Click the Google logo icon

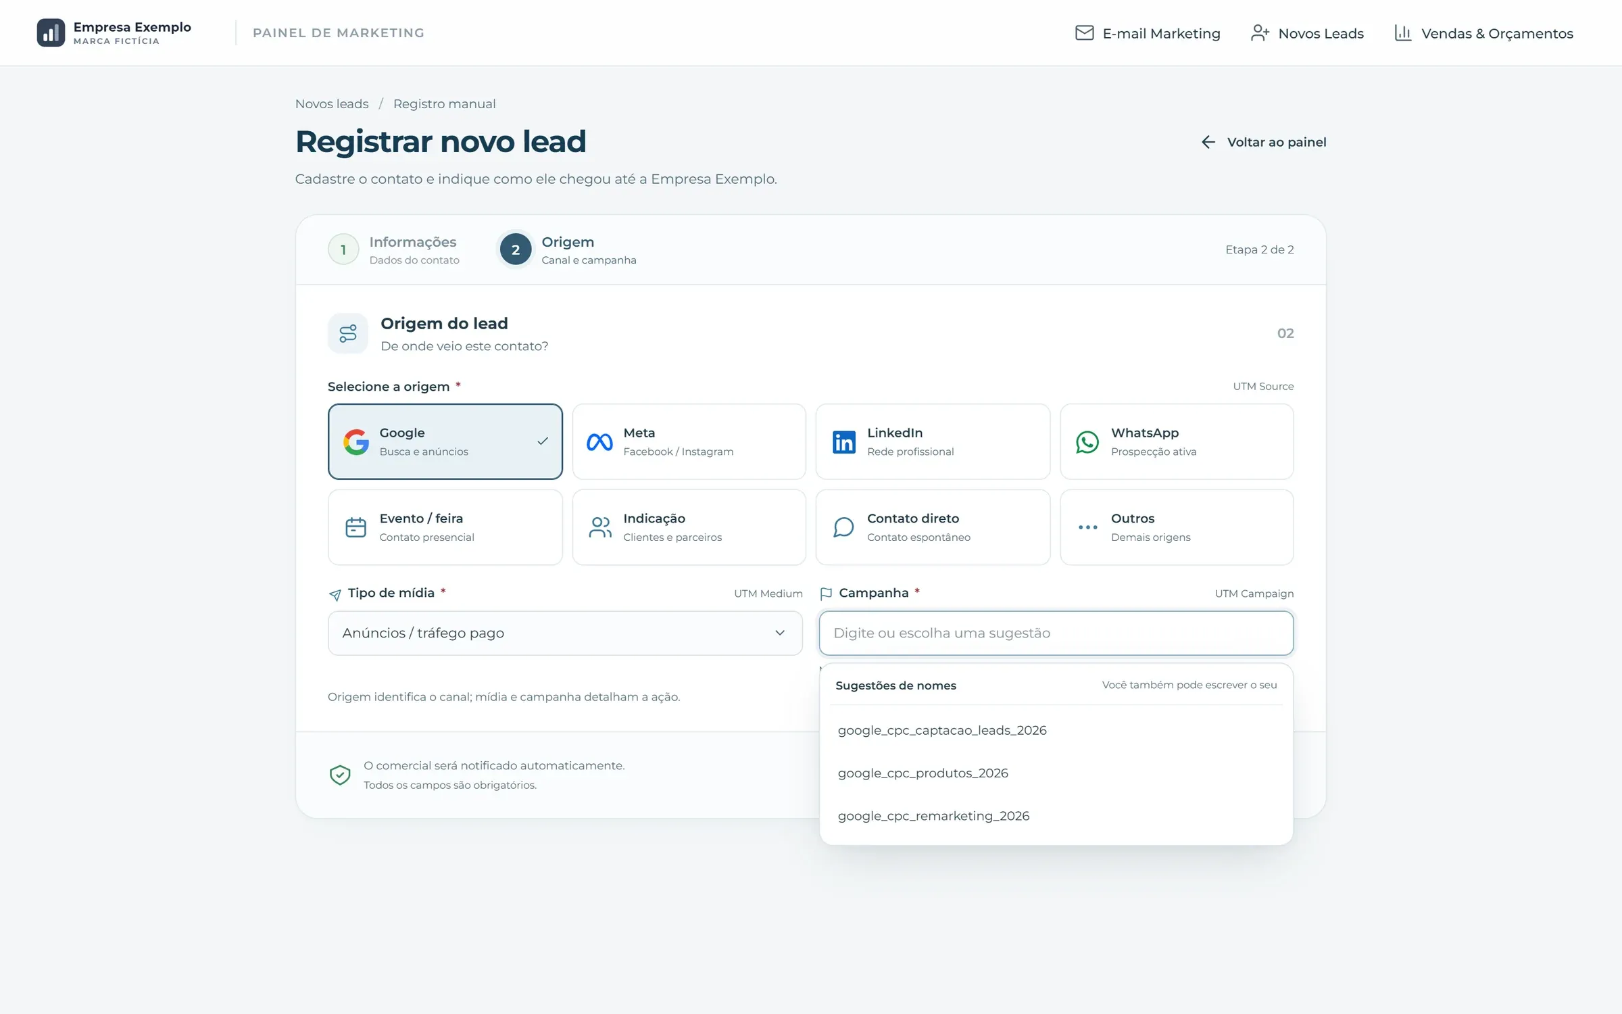pyautogui.click(x=356, y=442)
